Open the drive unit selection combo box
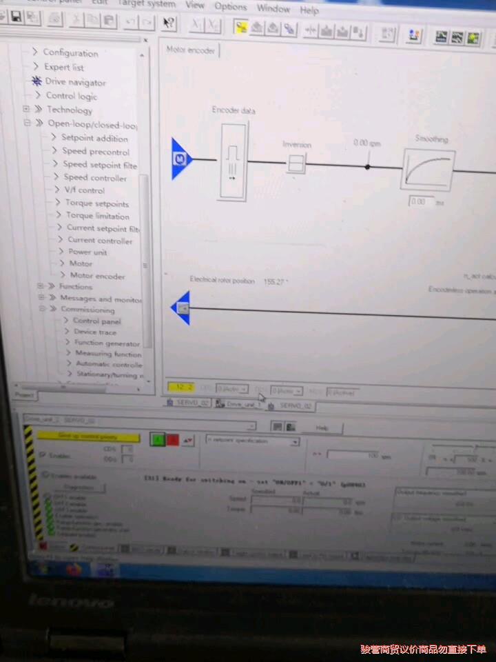Screen dimensions: 496x662 (x=140, y=421)
